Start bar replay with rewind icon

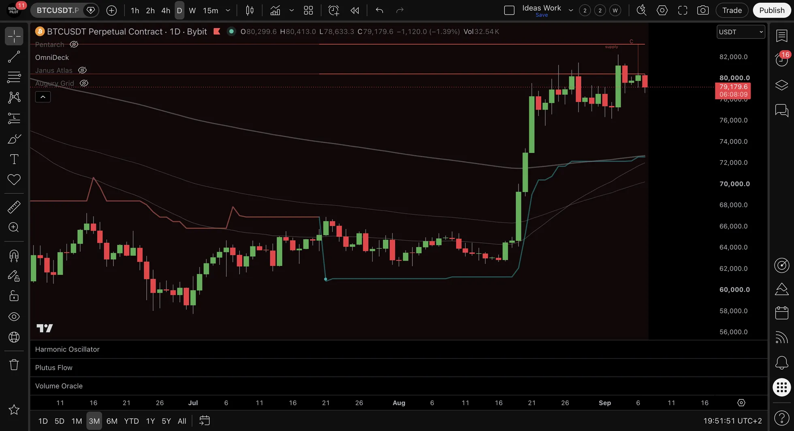point(355,11)
